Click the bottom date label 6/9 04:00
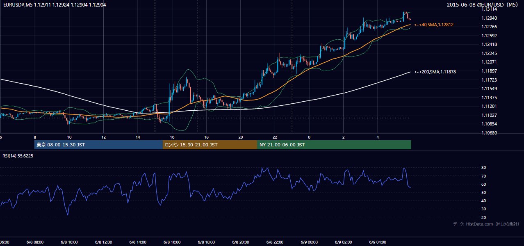The image size is (524, 246). 378,242
